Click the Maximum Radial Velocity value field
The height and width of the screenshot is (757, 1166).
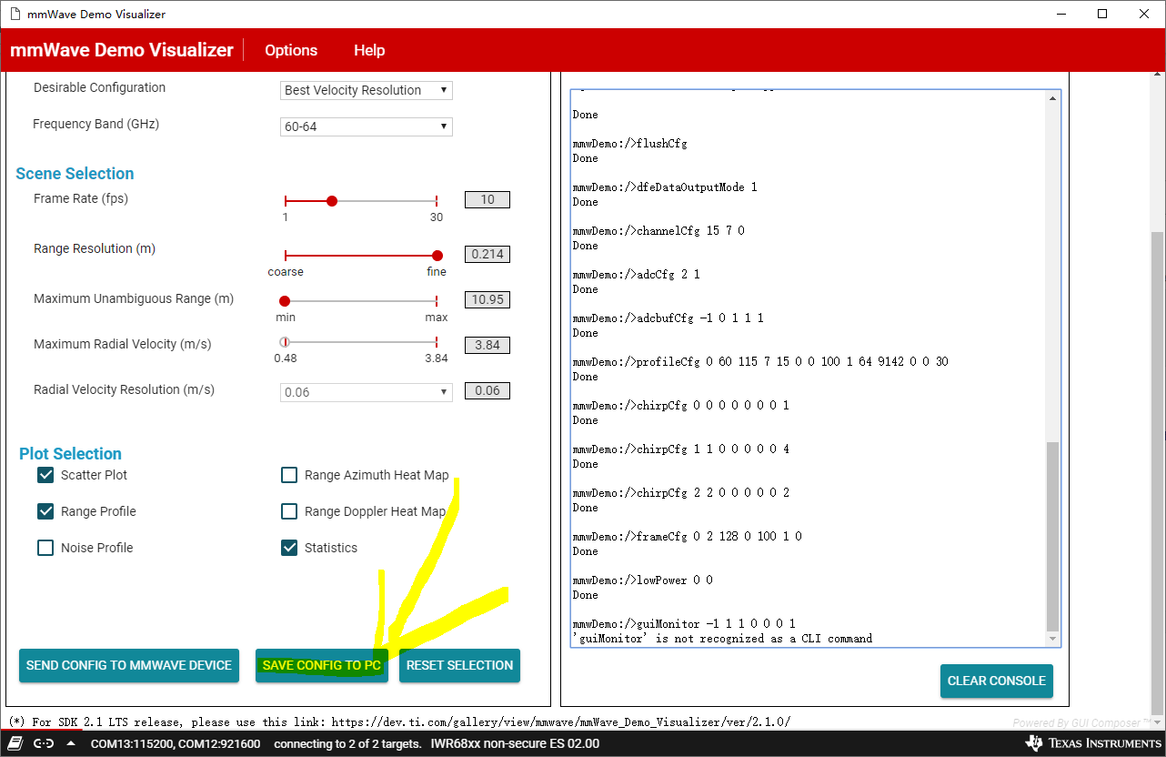click(488, 345)
